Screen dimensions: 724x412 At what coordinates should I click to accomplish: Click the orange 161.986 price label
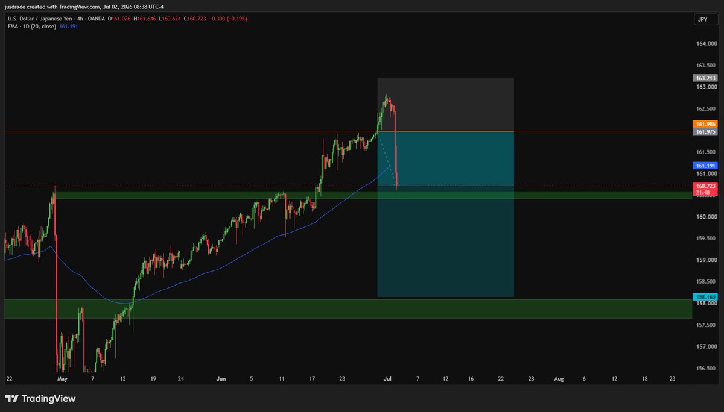point(705,124)
